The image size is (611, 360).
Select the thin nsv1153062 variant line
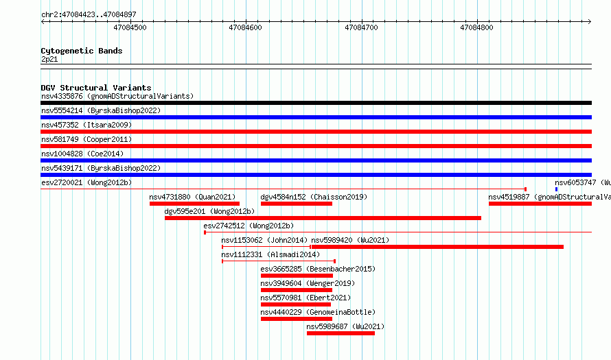(266, 247)
